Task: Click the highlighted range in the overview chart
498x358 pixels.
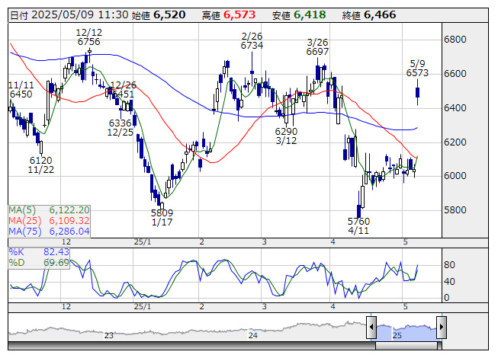Action: pyautogui.click(x=406, y=332)
